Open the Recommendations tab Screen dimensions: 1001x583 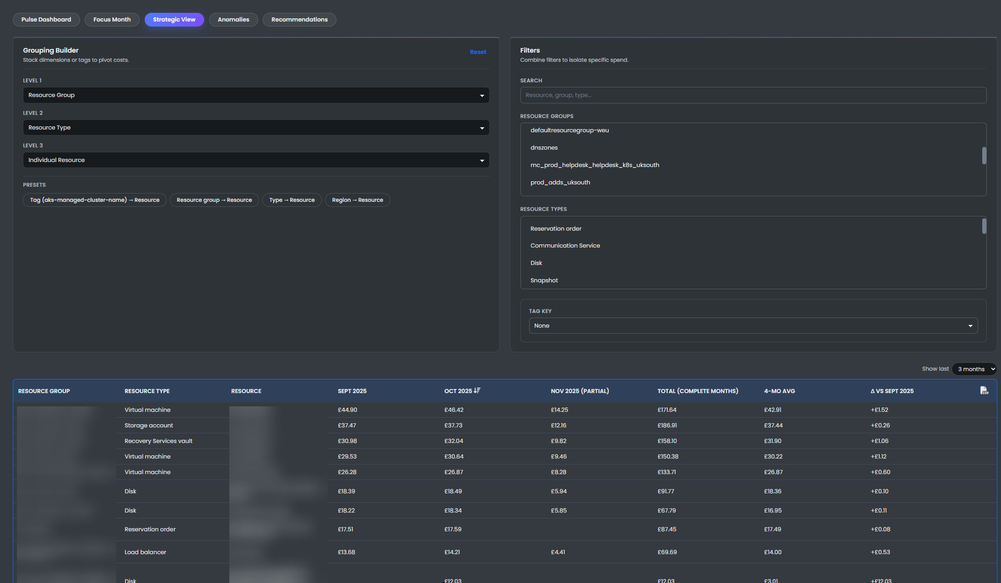(299, 19)
